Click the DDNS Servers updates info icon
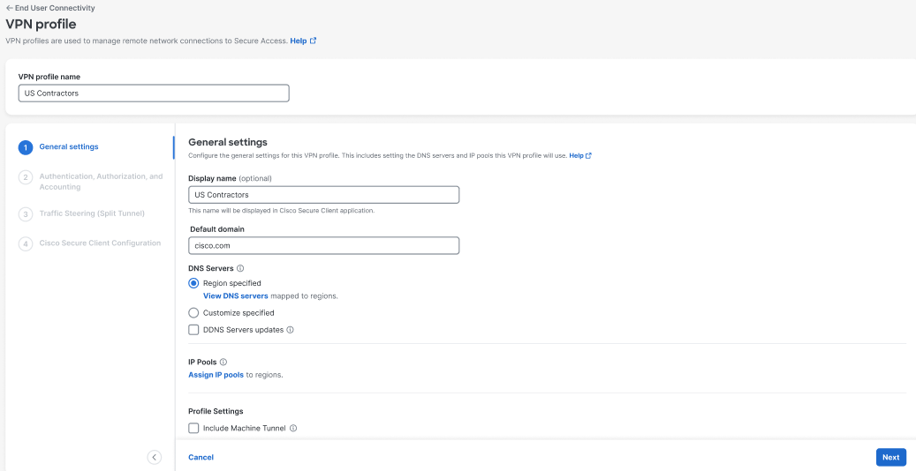The height and width of the screenshot is (471, 916). [290, 330]
